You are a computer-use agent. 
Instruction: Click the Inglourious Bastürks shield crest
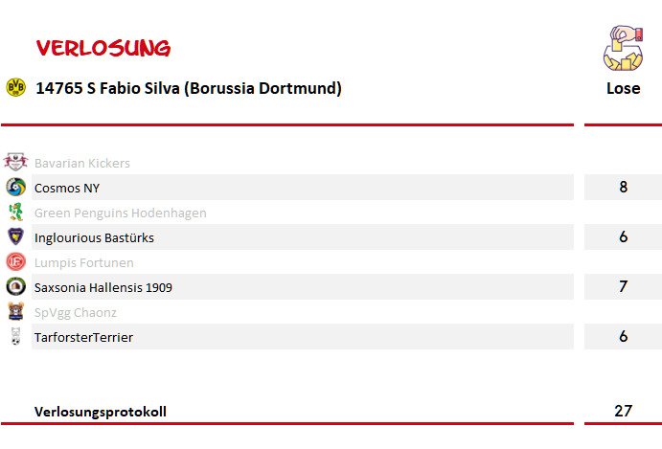point(15,236)
